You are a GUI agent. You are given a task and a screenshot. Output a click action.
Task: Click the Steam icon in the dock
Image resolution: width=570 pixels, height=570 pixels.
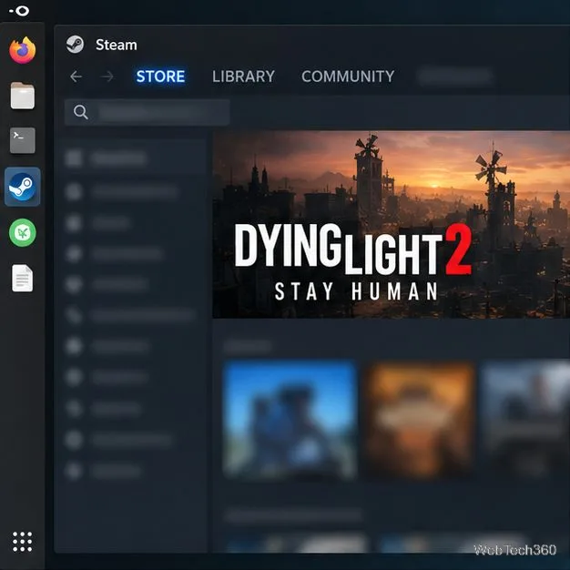tap(23, 187)
